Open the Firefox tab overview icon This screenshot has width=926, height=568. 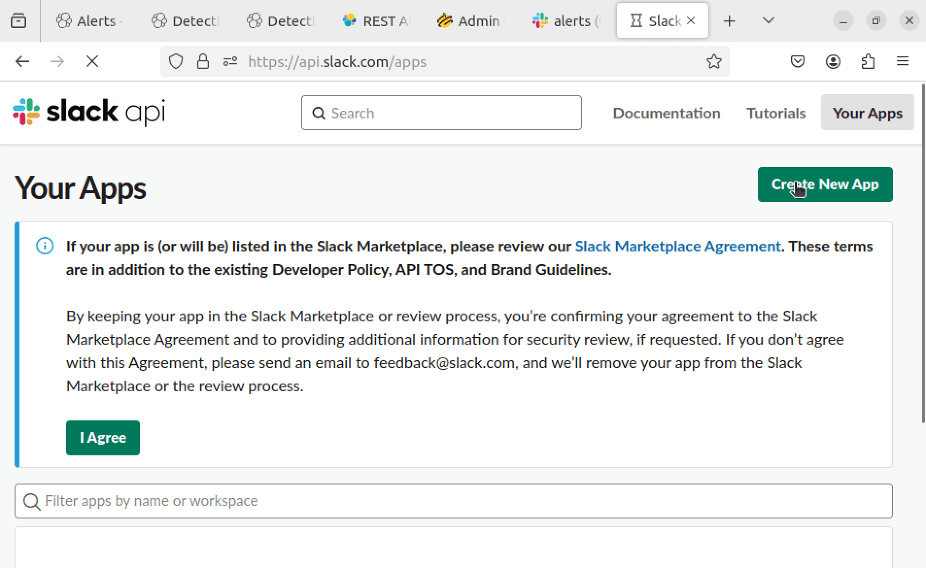pyautogui.click(x=18, y=21)
